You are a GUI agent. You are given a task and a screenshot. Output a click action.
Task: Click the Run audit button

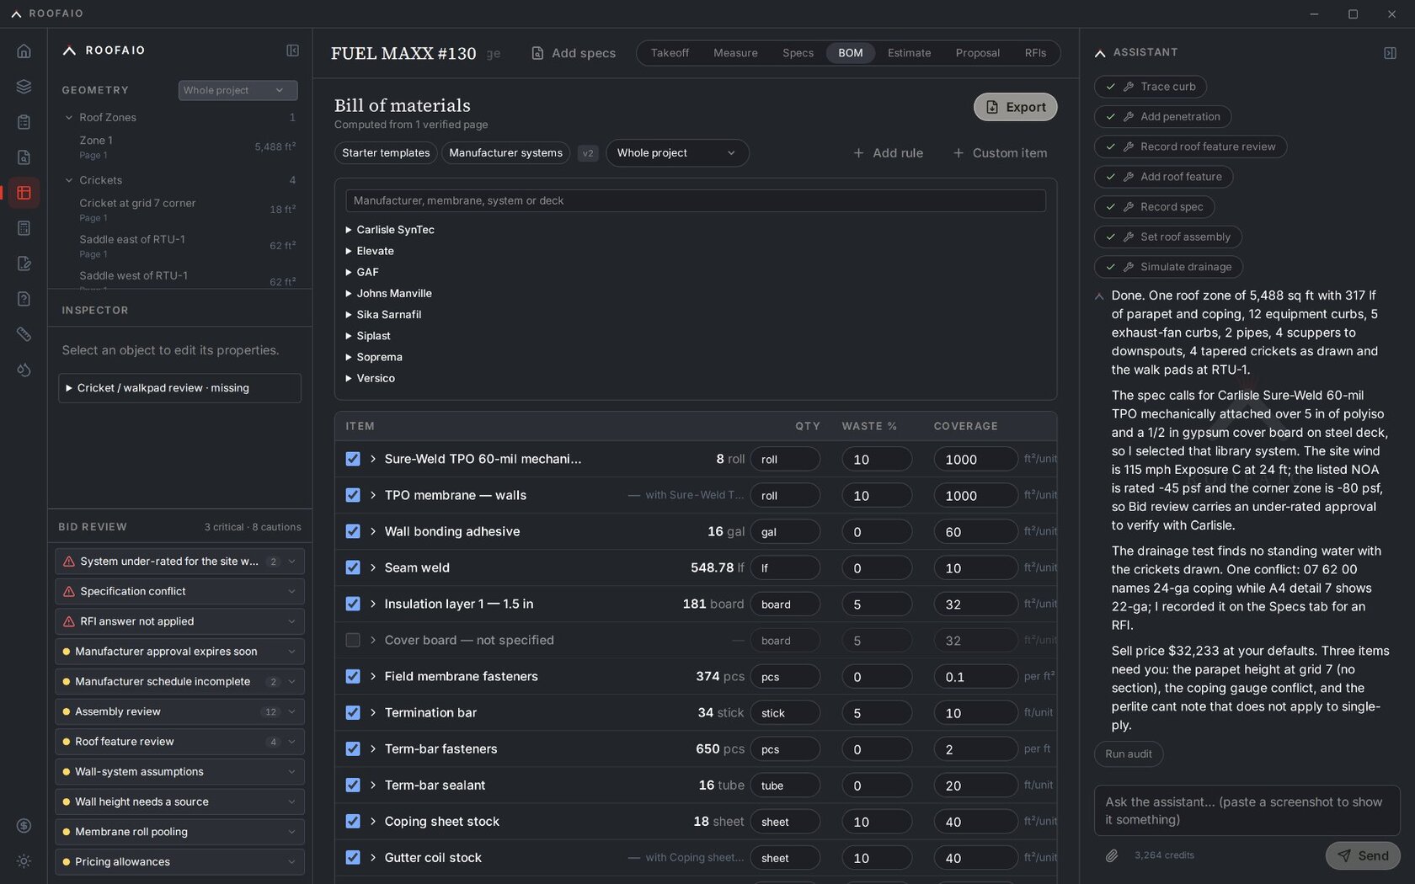tap(1128, 754)
